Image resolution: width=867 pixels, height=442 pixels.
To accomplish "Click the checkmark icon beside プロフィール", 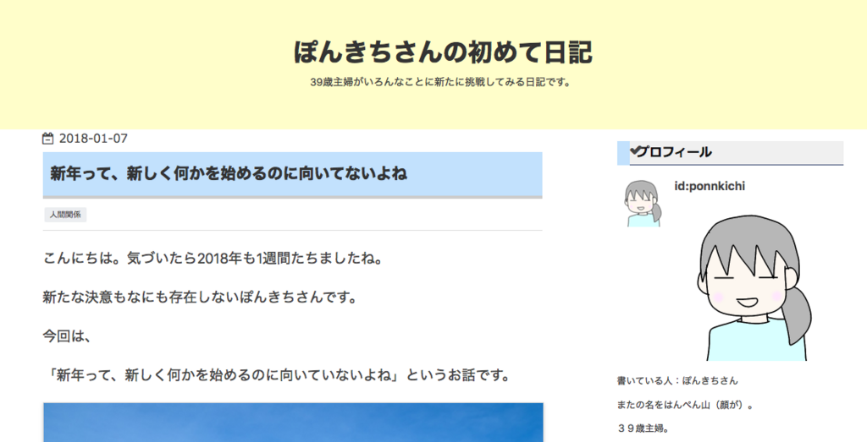I will click(x=634, y=150).
